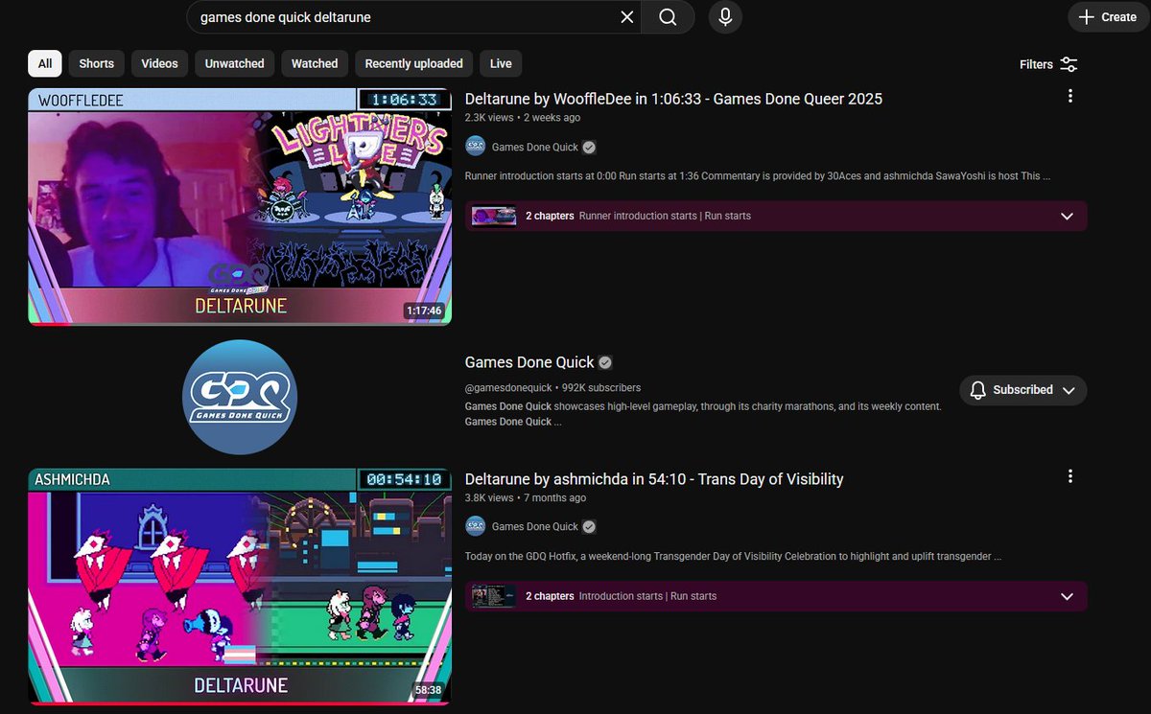Open Games Done Quick channel result title

(529, 362)
